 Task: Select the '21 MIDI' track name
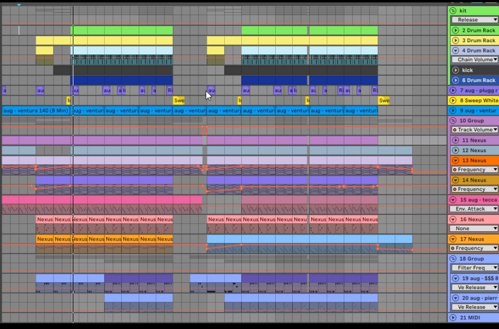tap(470, 318)
